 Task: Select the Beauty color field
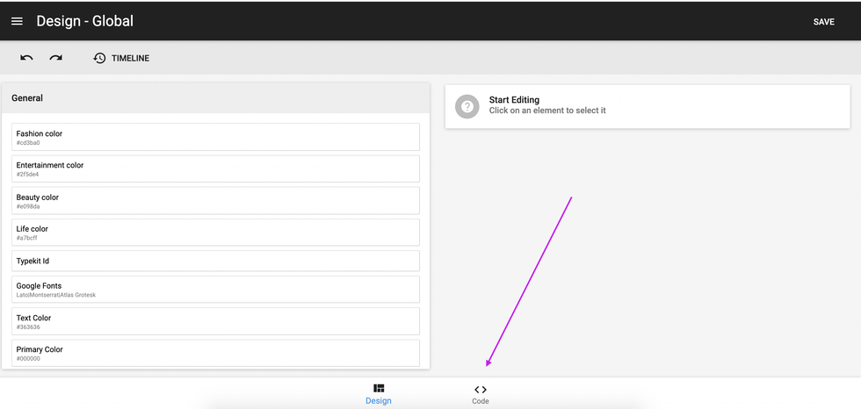click(x=215, y=201)
